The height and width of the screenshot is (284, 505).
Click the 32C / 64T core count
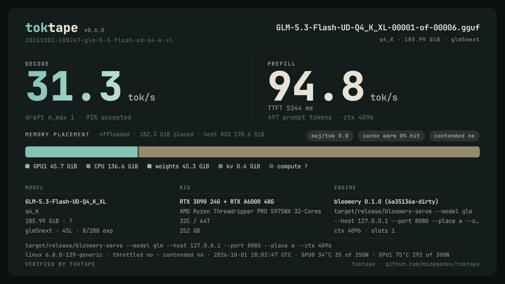[195, 221]
